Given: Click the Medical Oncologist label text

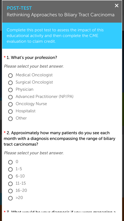Looking at the screenshot, I should pyautogui.click(x=34, y=75).
